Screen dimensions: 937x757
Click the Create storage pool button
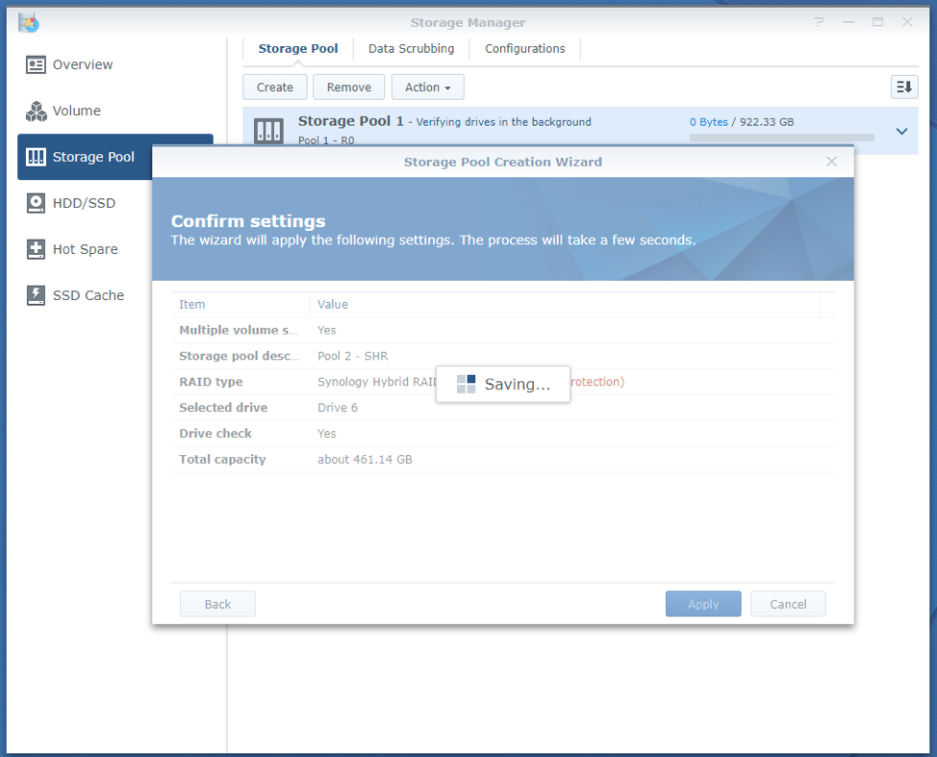[x=274, y=87]
